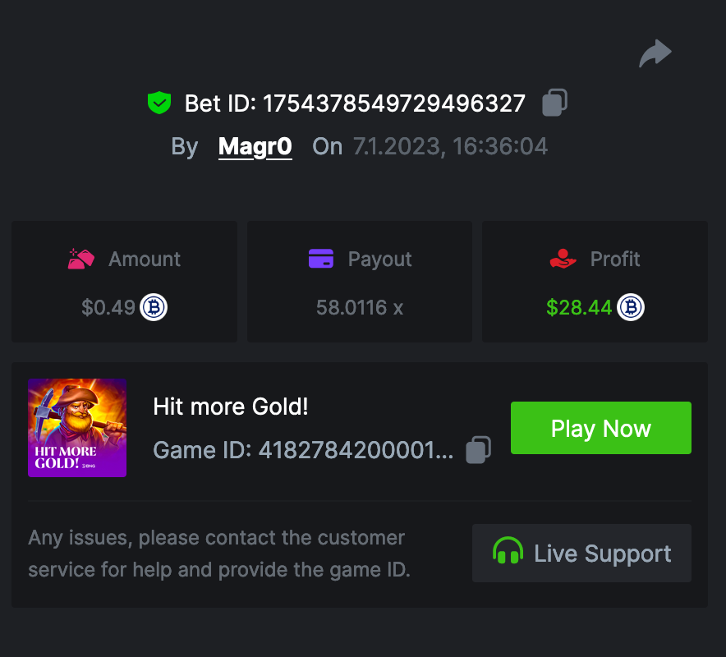Click the 58.0116 x payout value

coord(360,308)
